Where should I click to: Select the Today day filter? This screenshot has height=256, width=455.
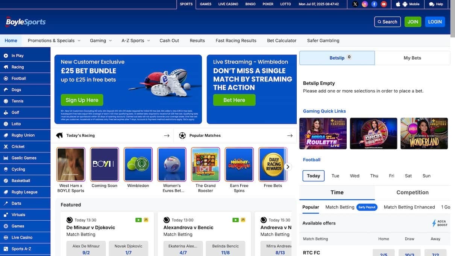coord(313,176)
